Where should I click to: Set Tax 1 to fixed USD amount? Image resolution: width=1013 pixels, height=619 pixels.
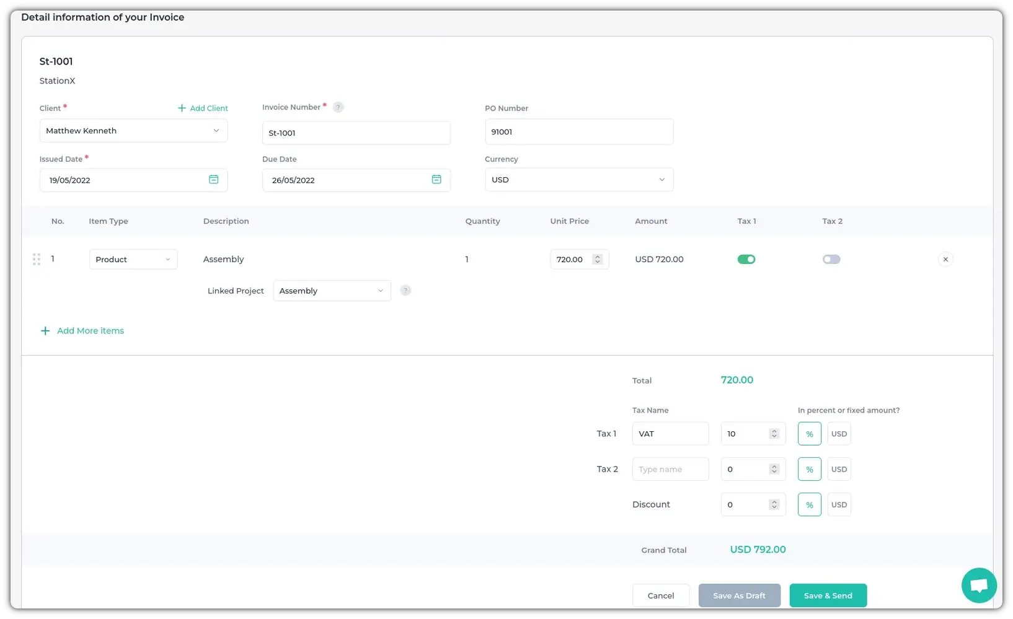[839, 434]
